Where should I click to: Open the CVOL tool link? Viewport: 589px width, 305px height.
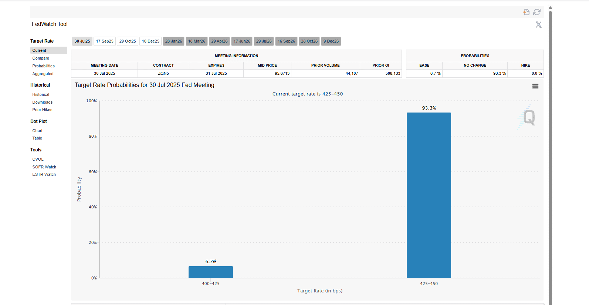[38, 159]
